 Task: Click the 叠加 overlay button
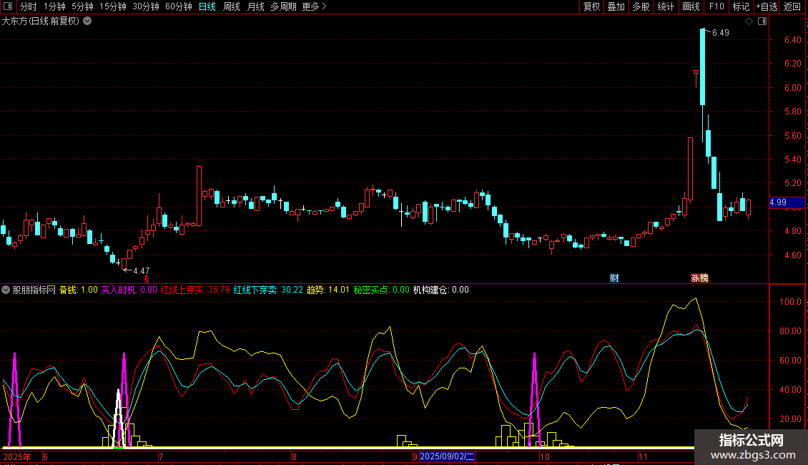[616, 6]
